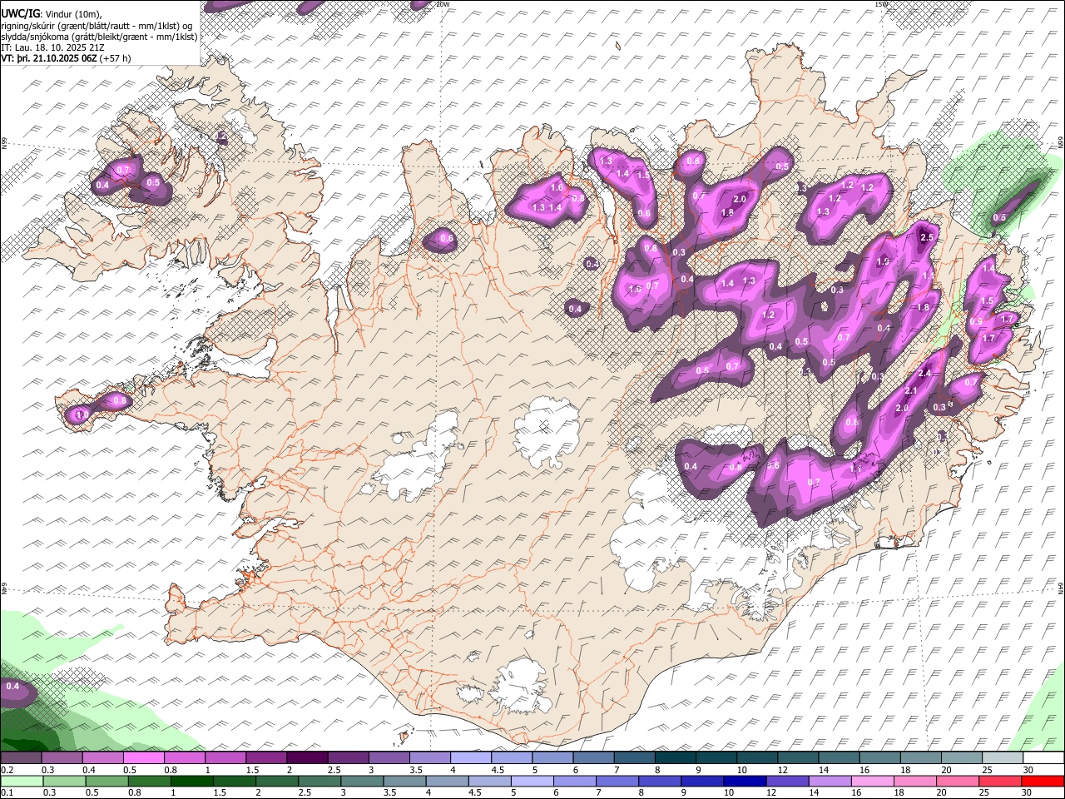Screen dimensions: 1065x799
Task: Click the '1.0' value at the tip of the western peninsula
Action: (82, 414)
